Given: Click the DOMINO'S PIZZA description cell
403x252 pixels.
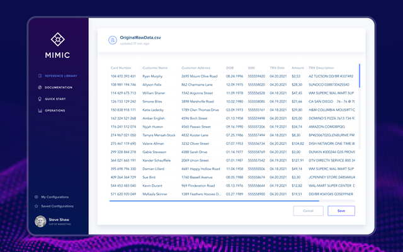Looking at the screenshot, I should (x=332, y=118).
